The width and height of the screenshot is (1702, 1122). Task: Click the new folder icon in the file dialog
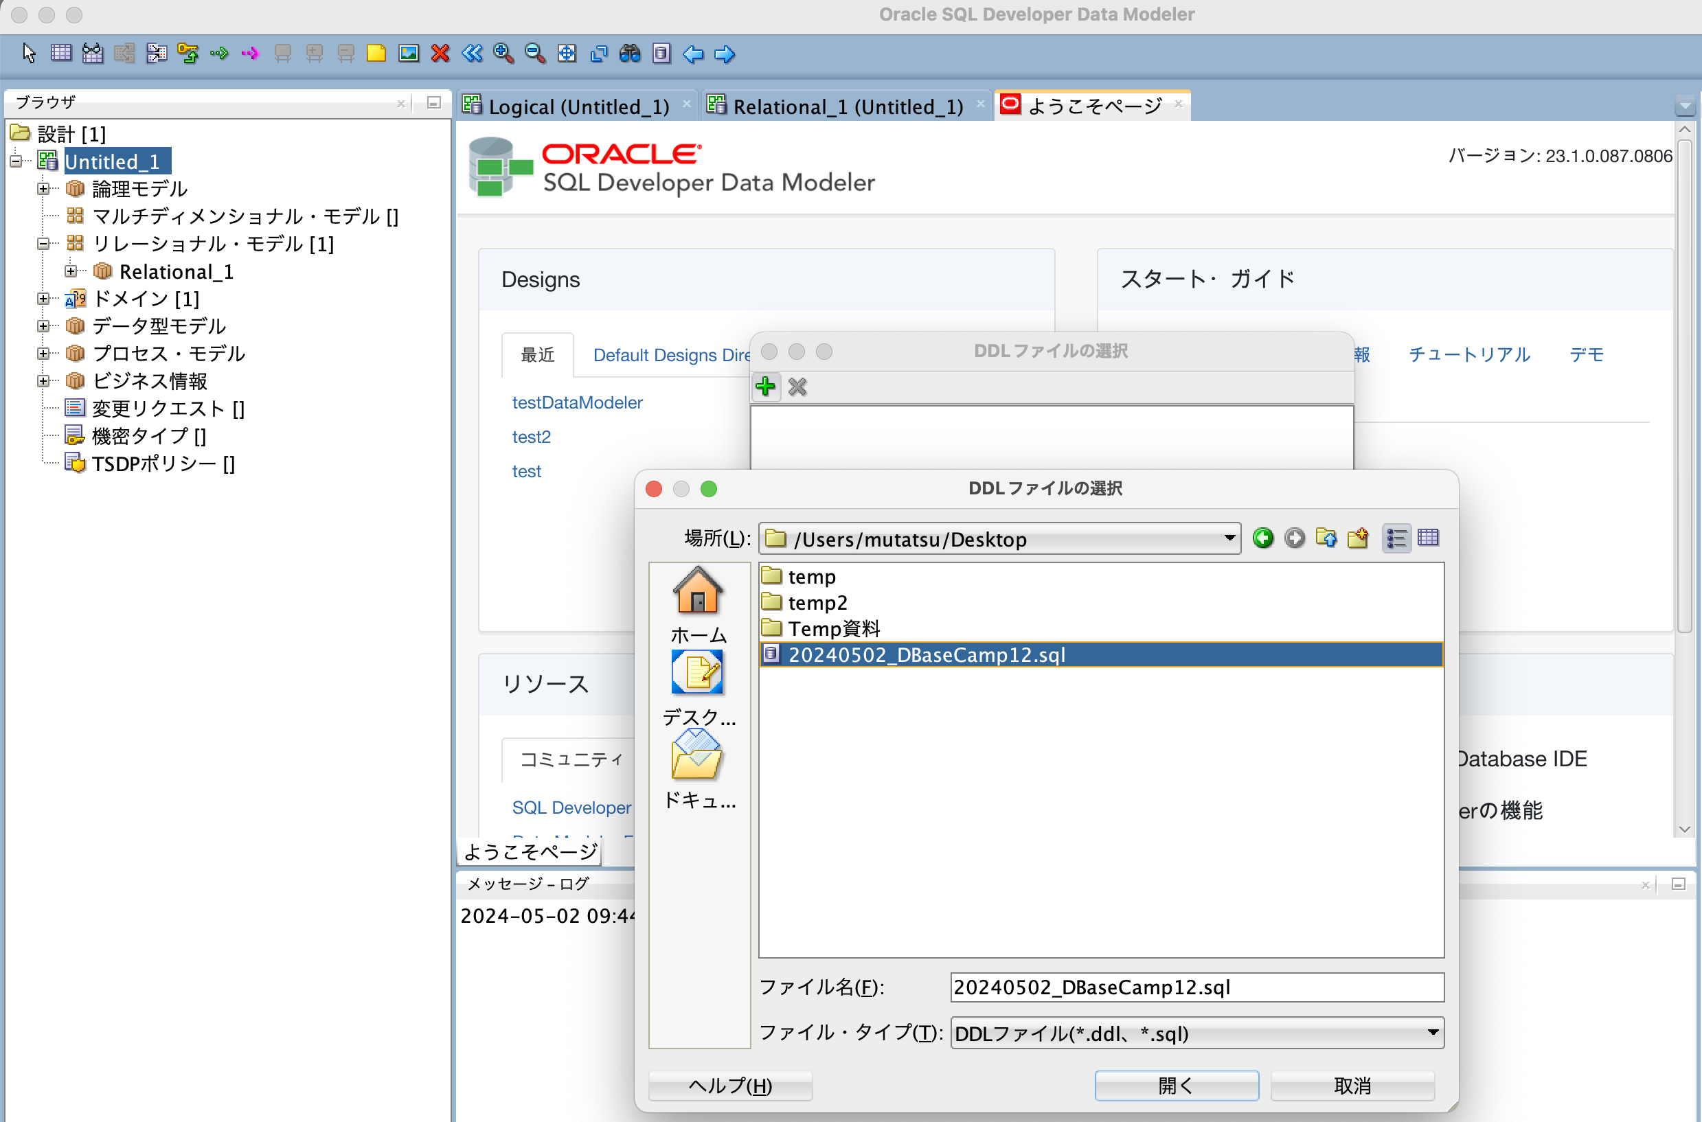(1358, 538)
